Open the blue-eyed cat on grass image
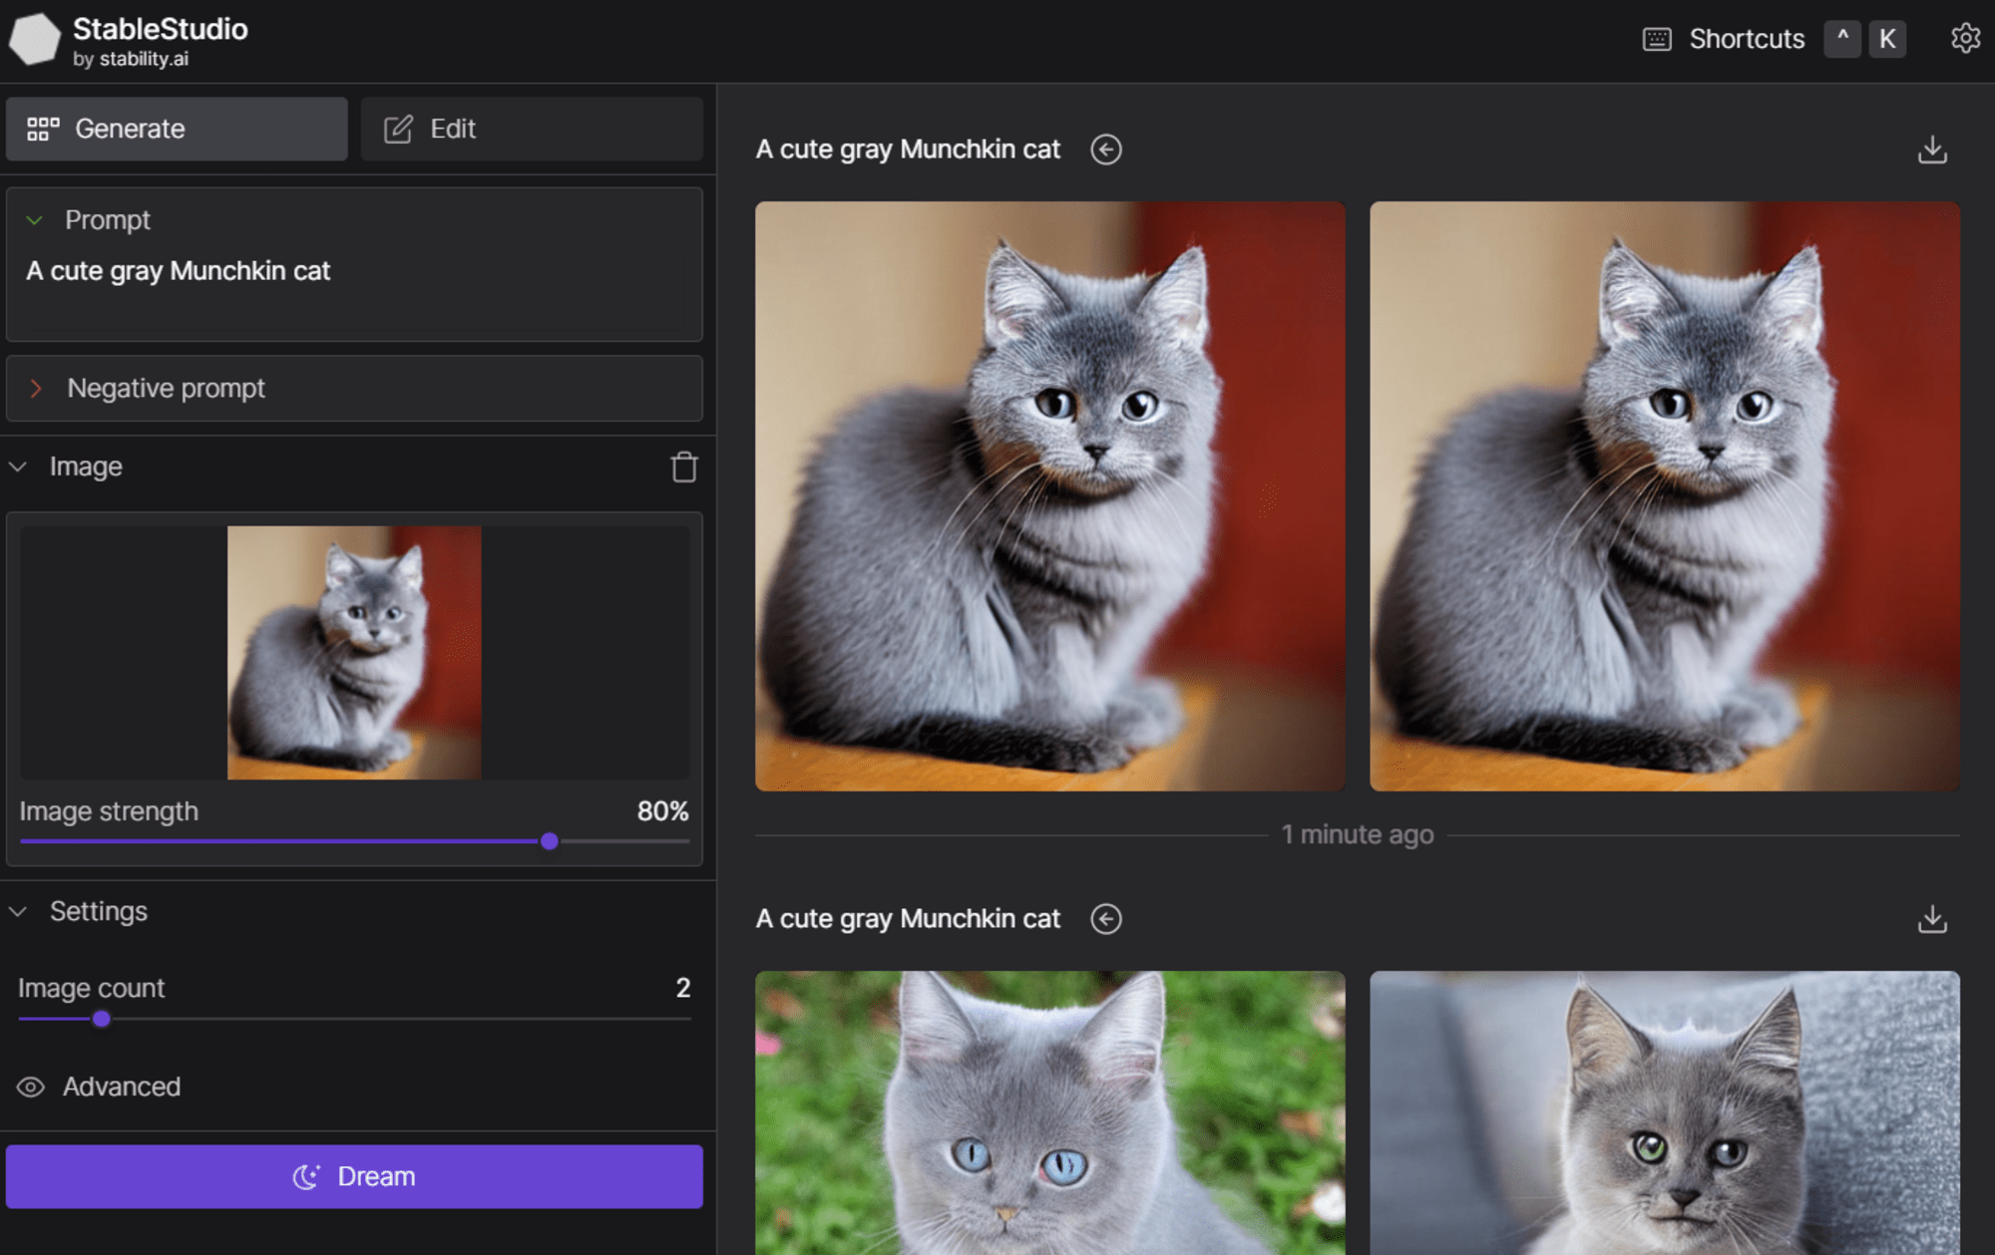This screenshot has width=1995, height=1255. 1050,1113
